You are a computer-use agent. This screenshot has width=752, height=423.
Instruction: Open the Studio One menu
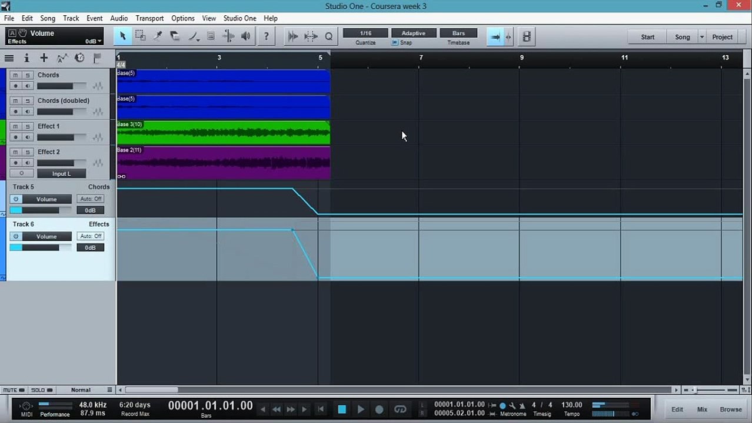pyautogui.click(x=240, y=18)
